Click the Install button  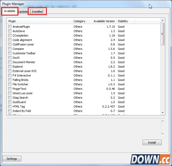pyautogui.click(x=152, y=143)
